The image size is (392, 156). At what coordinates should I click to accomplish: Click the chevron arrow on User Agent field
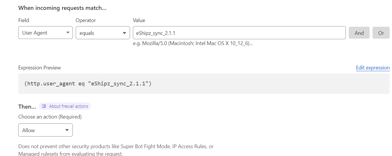68,33
